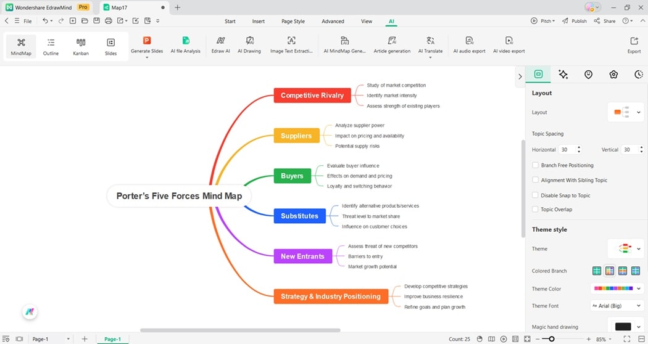This screenshot has width=648, height=344.
Task: Undo the last action
Action: coord(45,20)
